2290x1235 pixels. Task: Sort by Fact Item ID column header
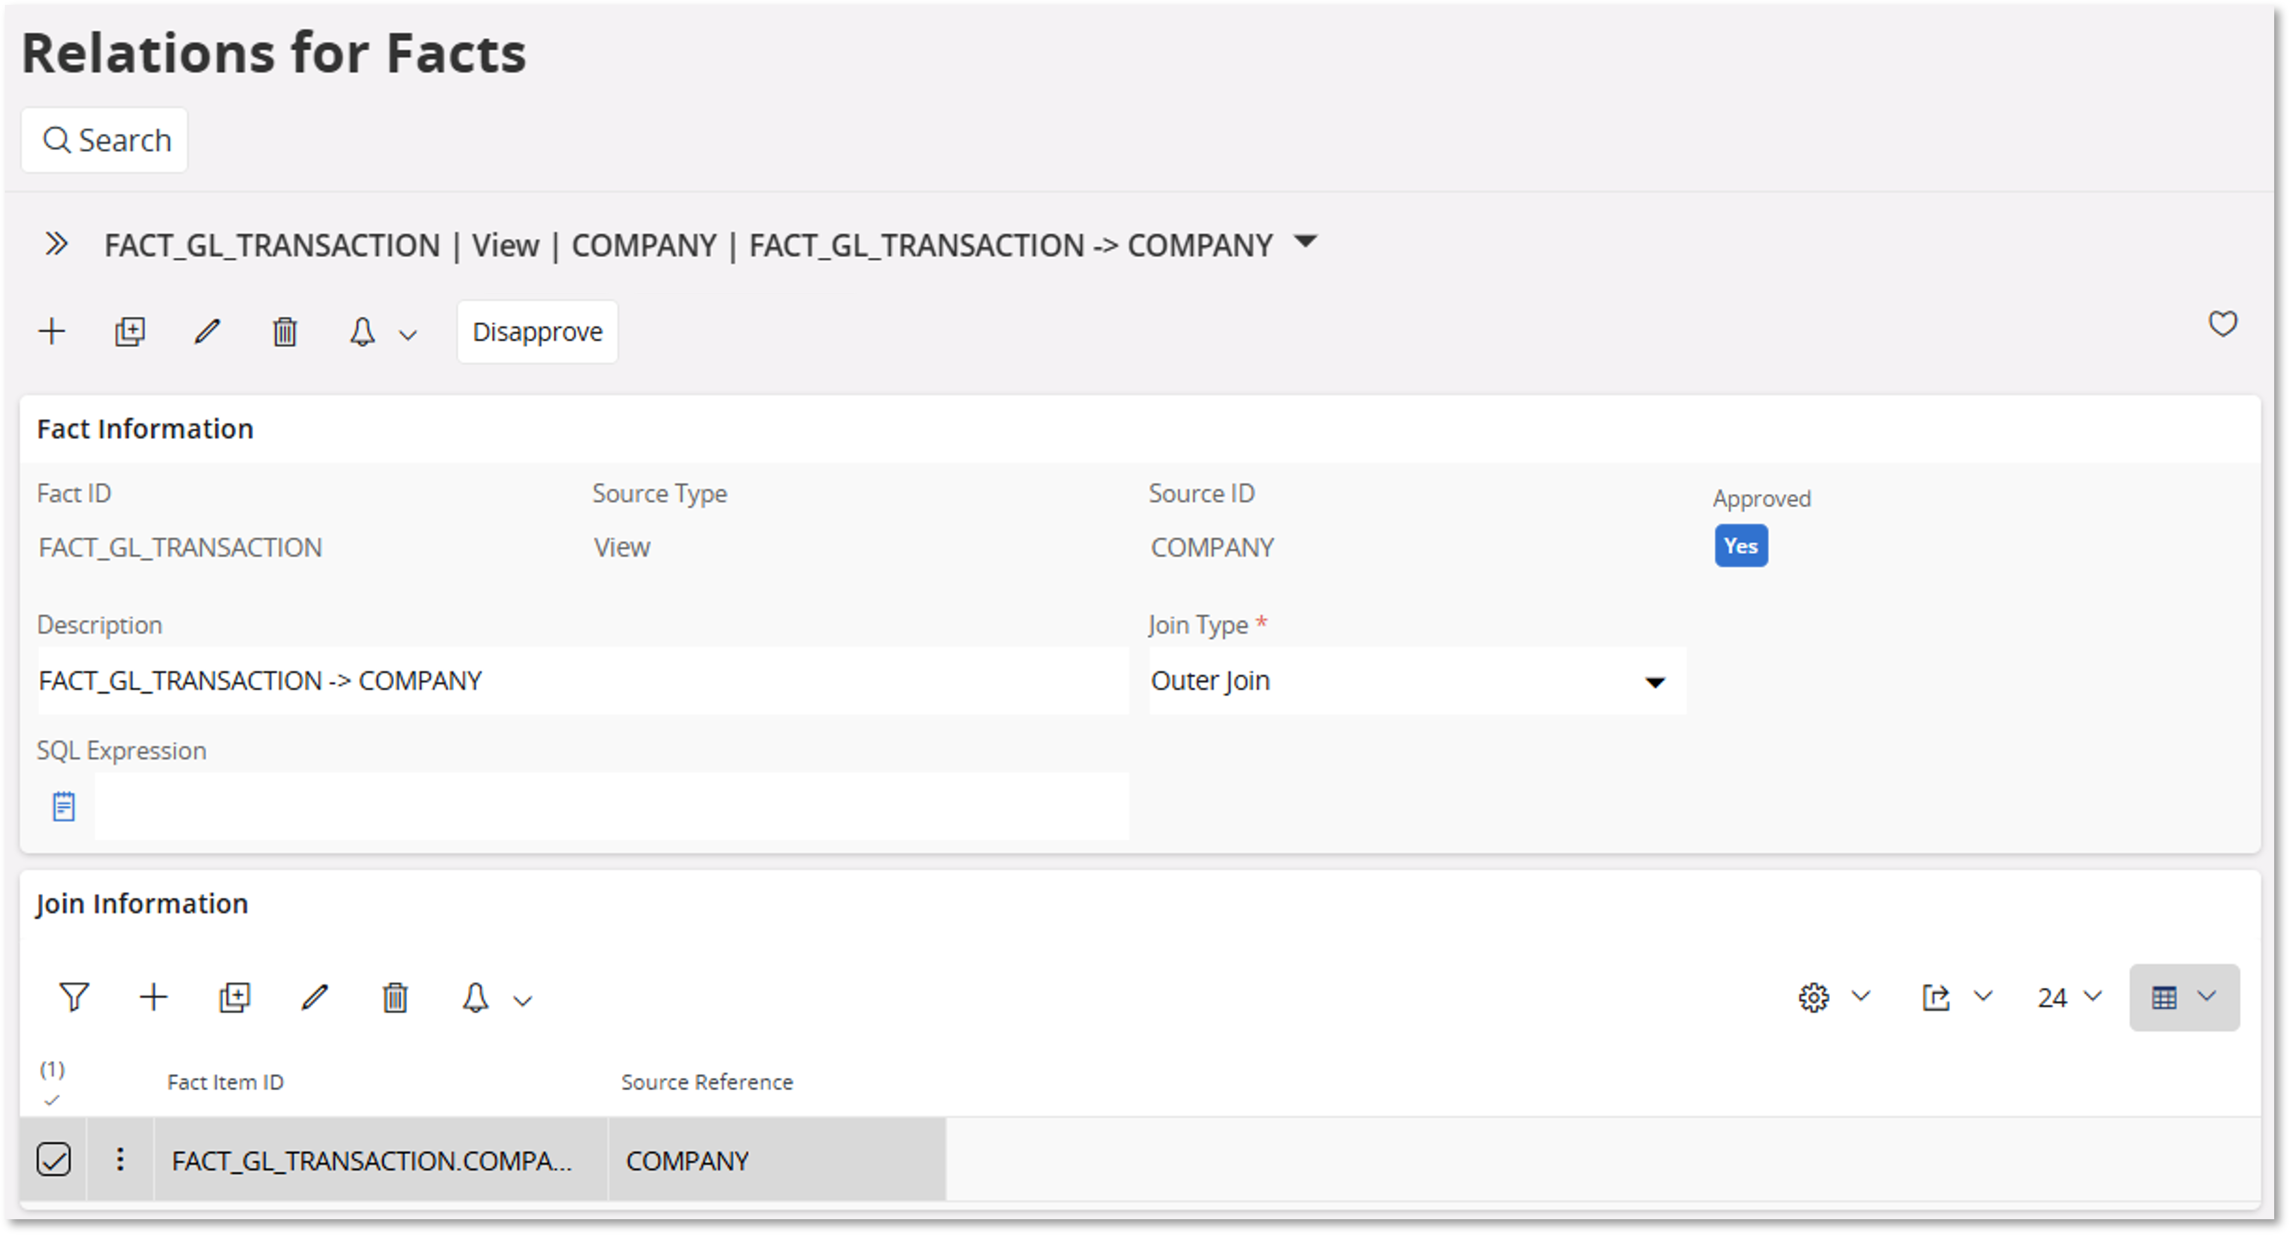(x=225, y=1082)
